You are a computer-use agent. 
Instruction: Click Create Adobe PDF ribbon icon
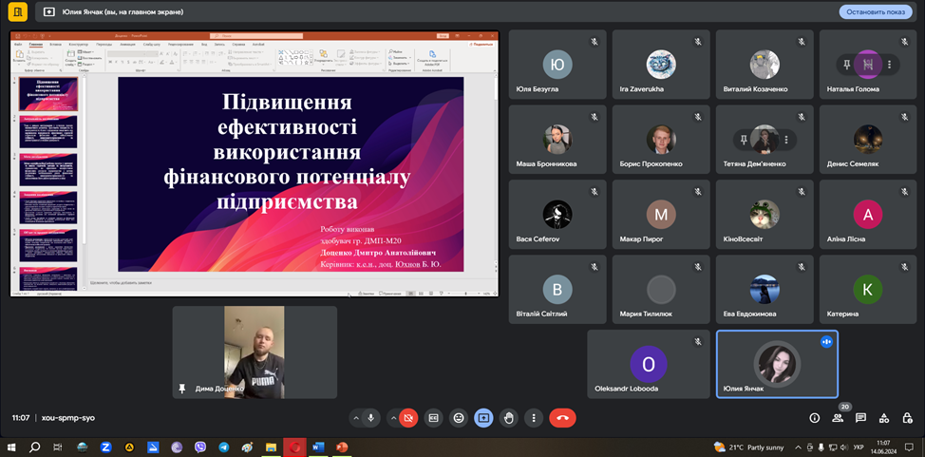[432, 56]
